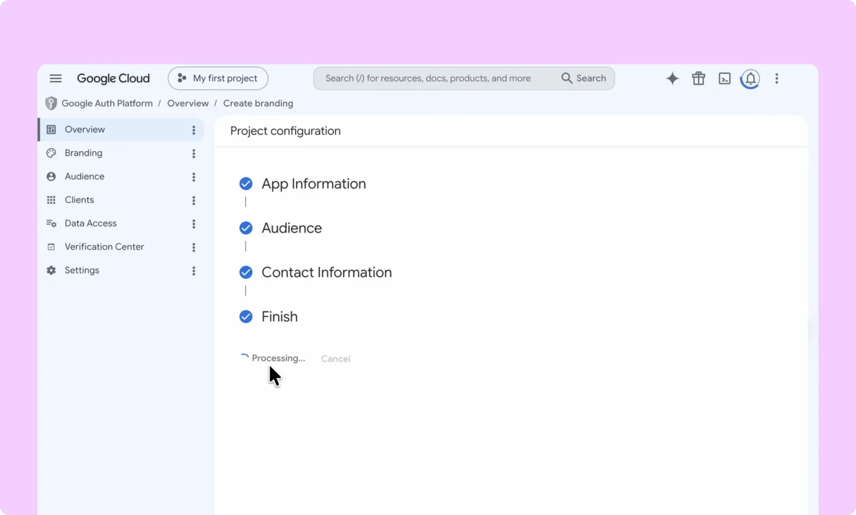Open more options for Audience row

click(193, 177)
